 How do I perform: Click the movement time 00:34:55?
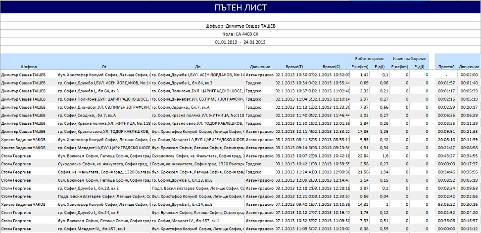point(469,156)
